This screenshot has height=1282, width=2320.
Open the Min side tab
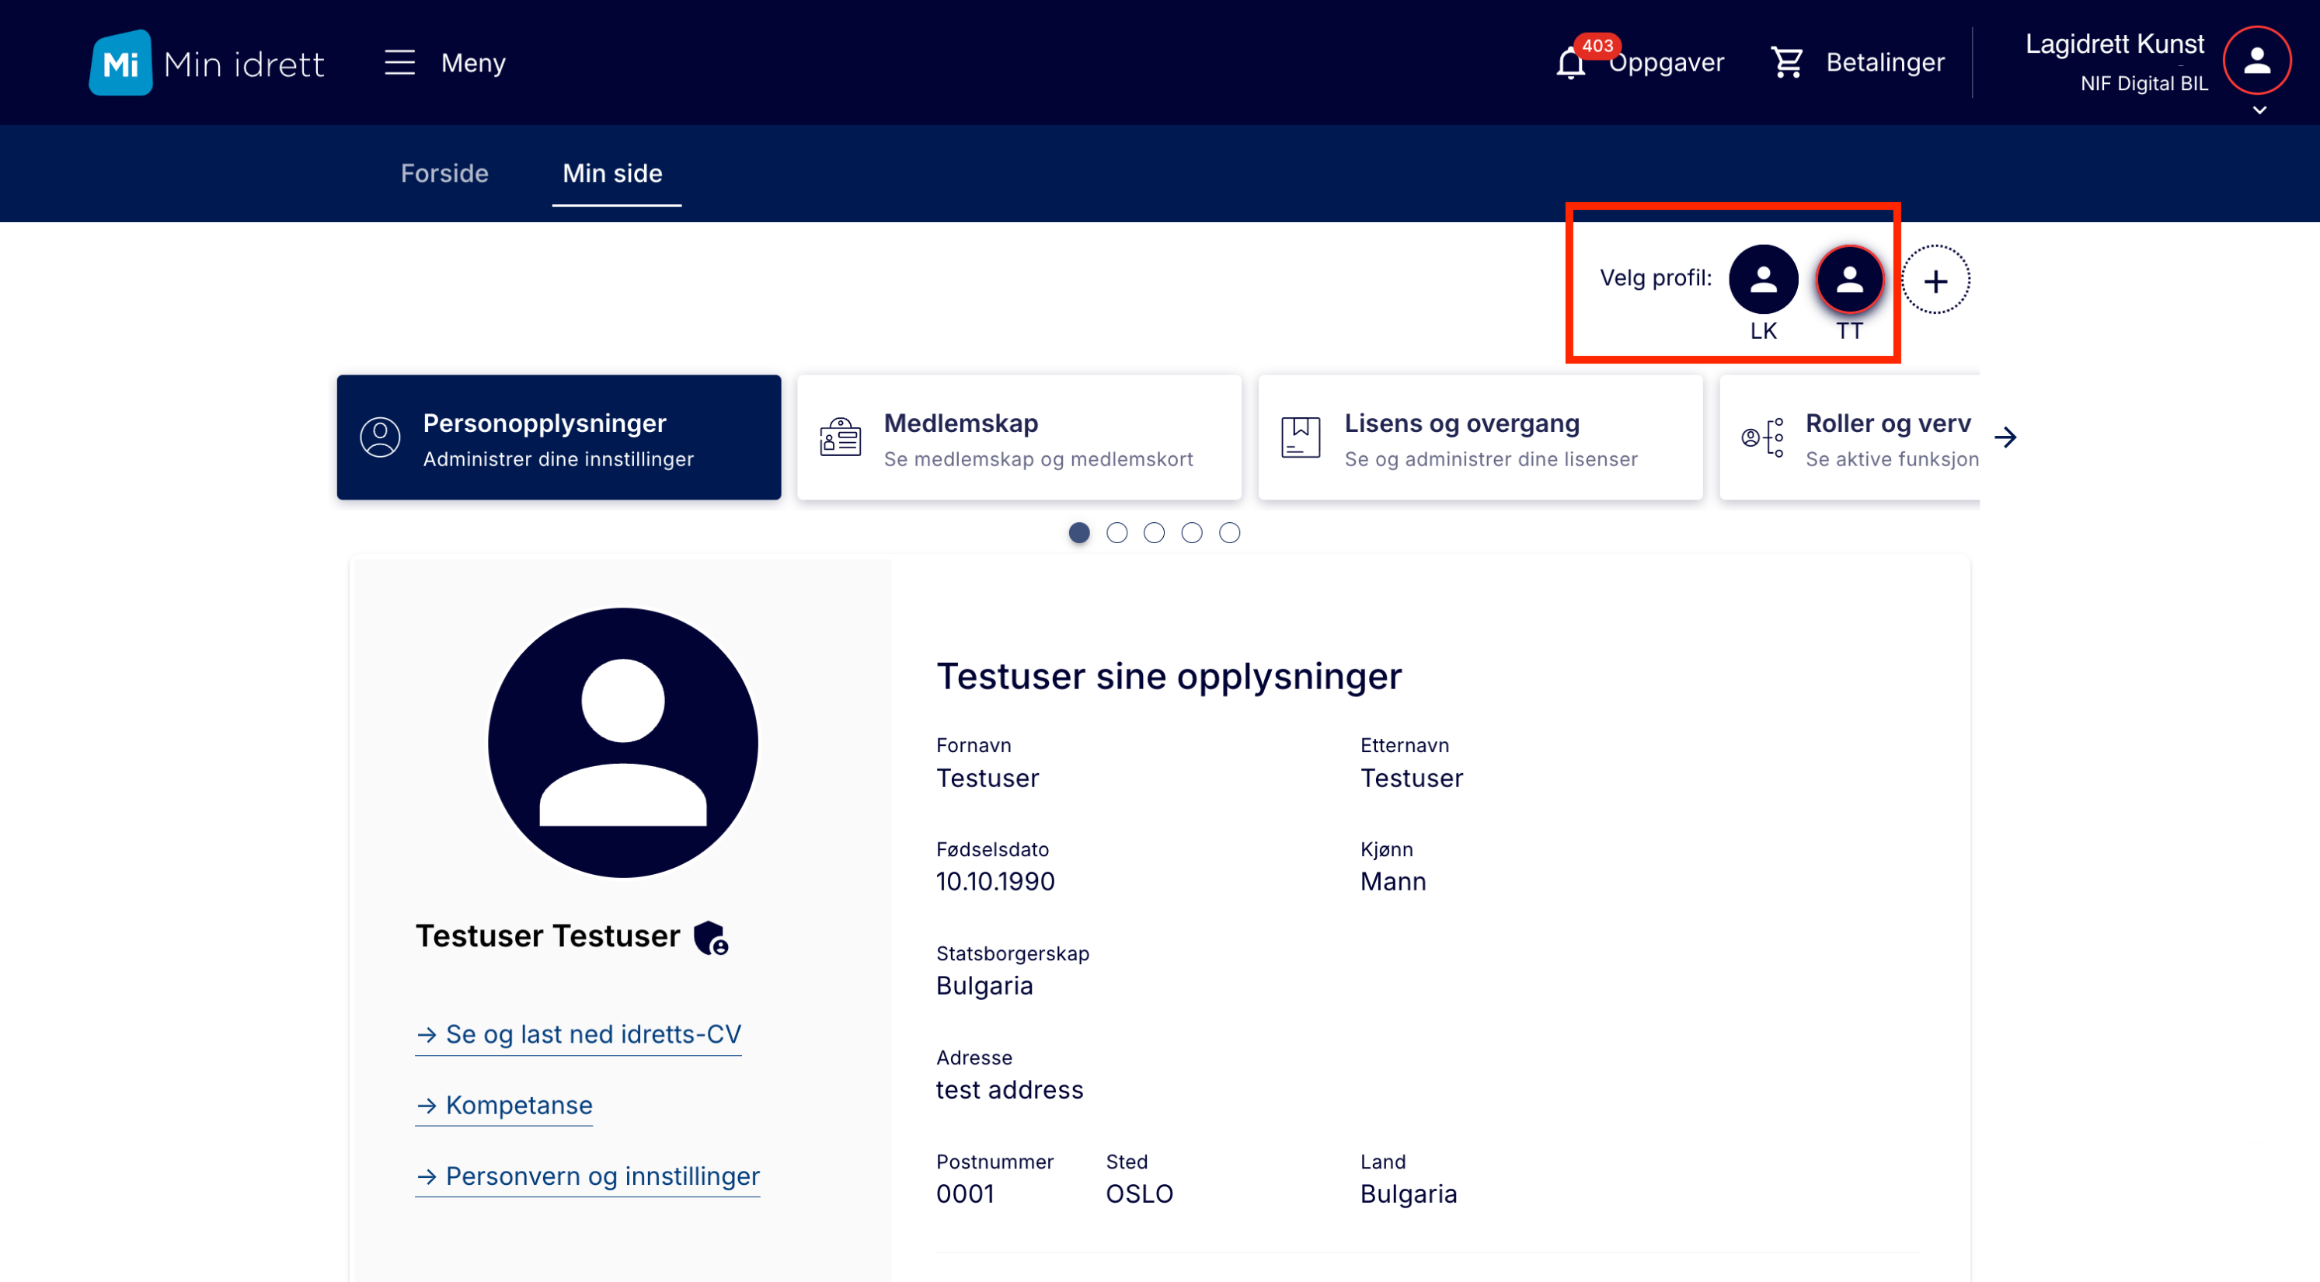(612, 173)
